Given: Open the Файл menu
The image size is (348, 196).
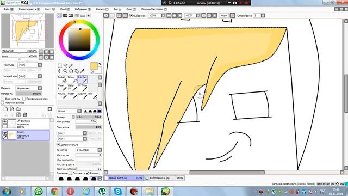Looking at the screenshot, I should 9,9.
